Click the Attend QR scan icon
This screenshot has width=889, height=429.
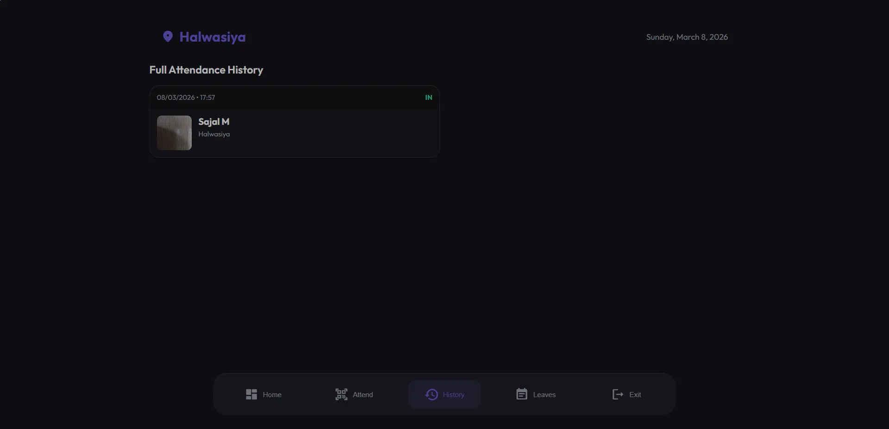point(341,394)
